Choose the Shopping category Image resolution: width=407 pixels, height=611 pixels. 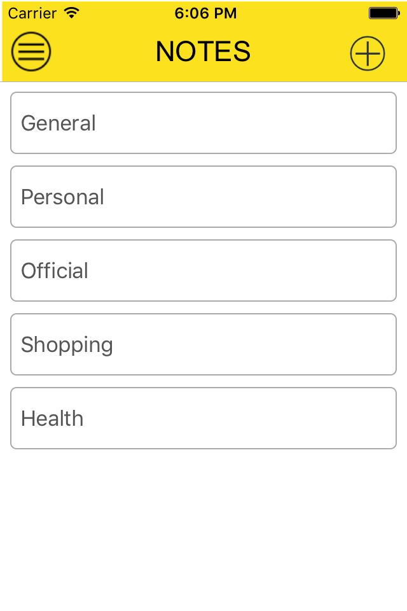pos(203,344)
